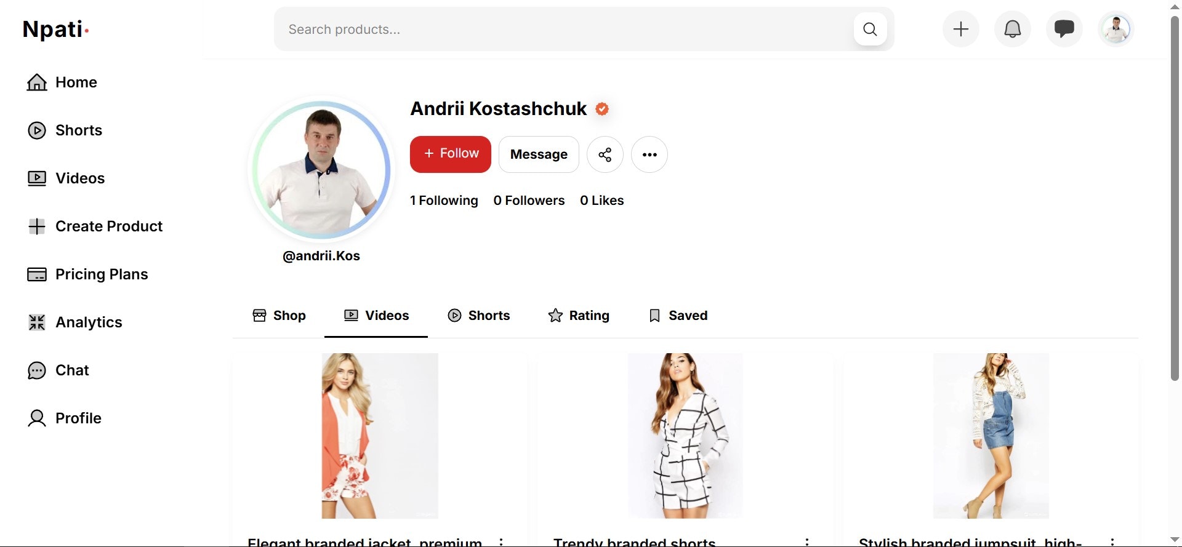Open the Rating tab
This screenshot has height=547, width=1182.
pos(579,316)
